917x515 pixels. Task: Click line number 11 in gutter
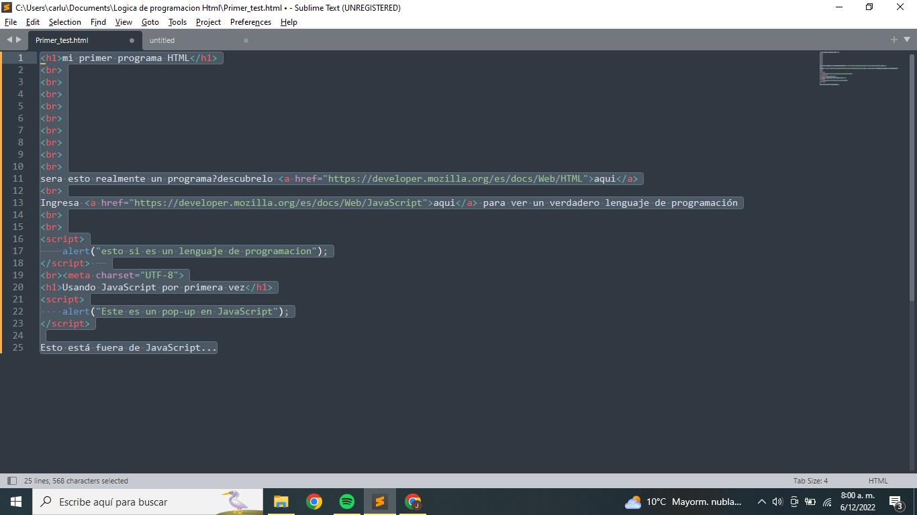18,178
